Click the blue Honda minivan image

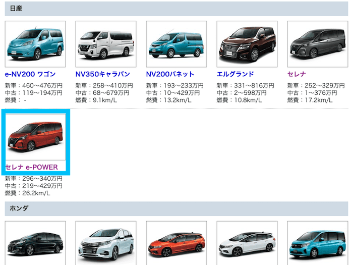coord(318,243)
